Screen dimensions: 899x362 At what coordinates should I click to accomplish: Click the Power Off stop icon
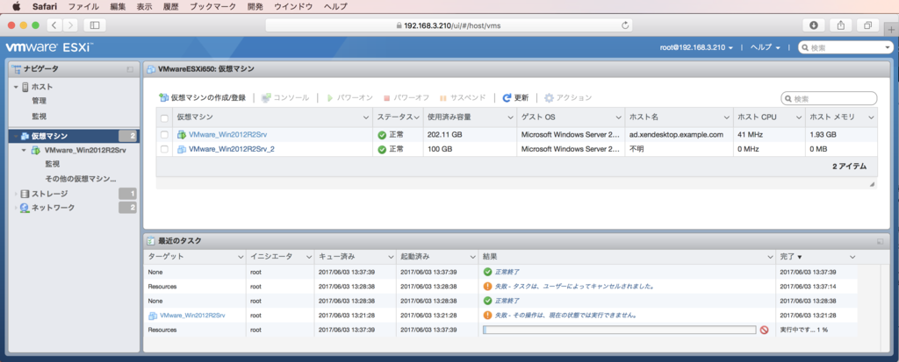[x=386, y=98]
